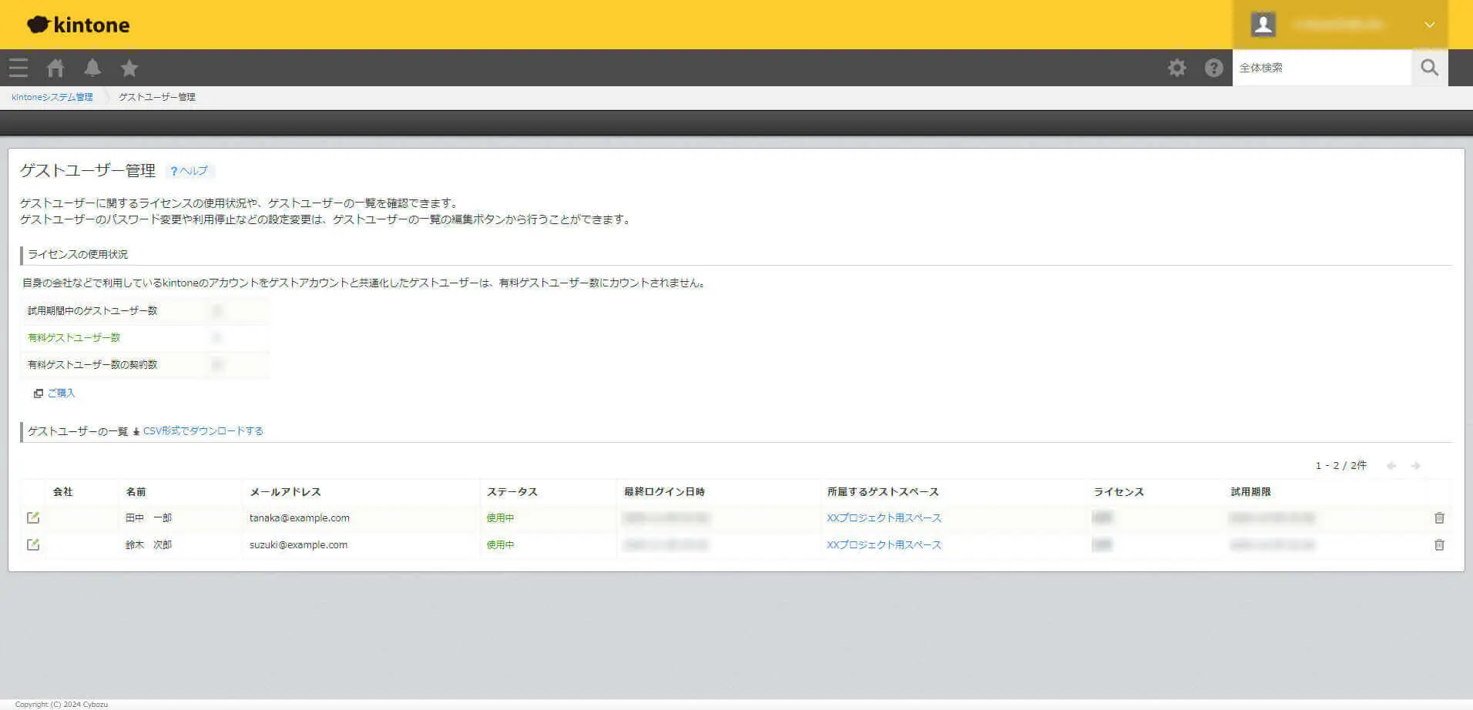Click the 最終ログイン日時 column header
This screenshot has height=710, width=1473.
coord(664,491)
